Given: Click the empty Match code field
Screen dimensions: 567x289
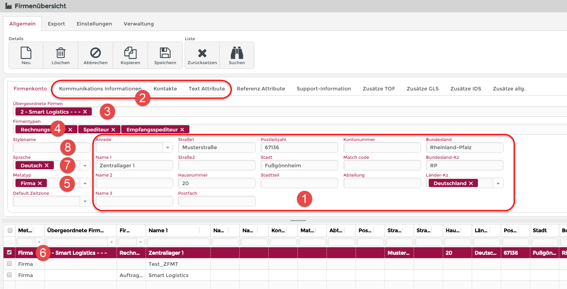Looking at the screenshot, I should coord(382,165).
